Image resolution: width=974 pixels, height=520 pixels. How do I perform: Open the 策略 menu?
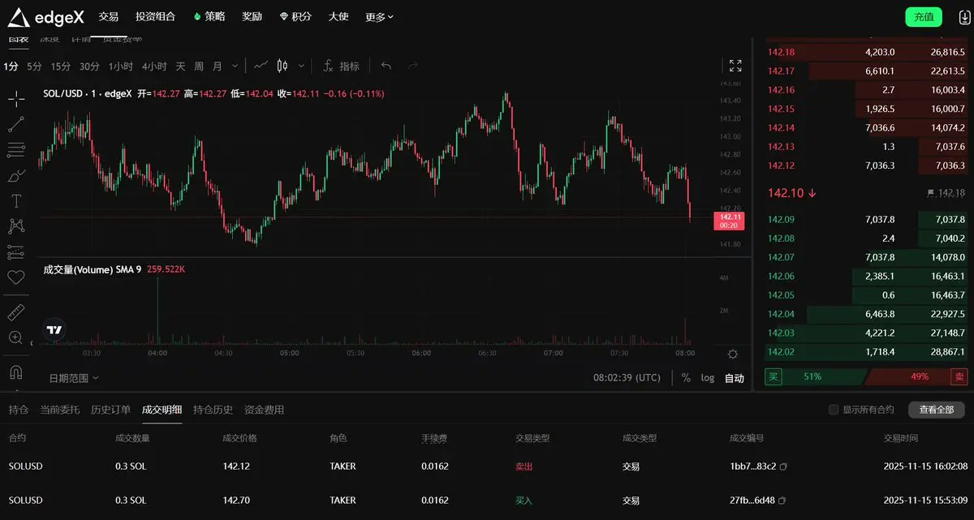pyautogui.click(x=209, y=17)
